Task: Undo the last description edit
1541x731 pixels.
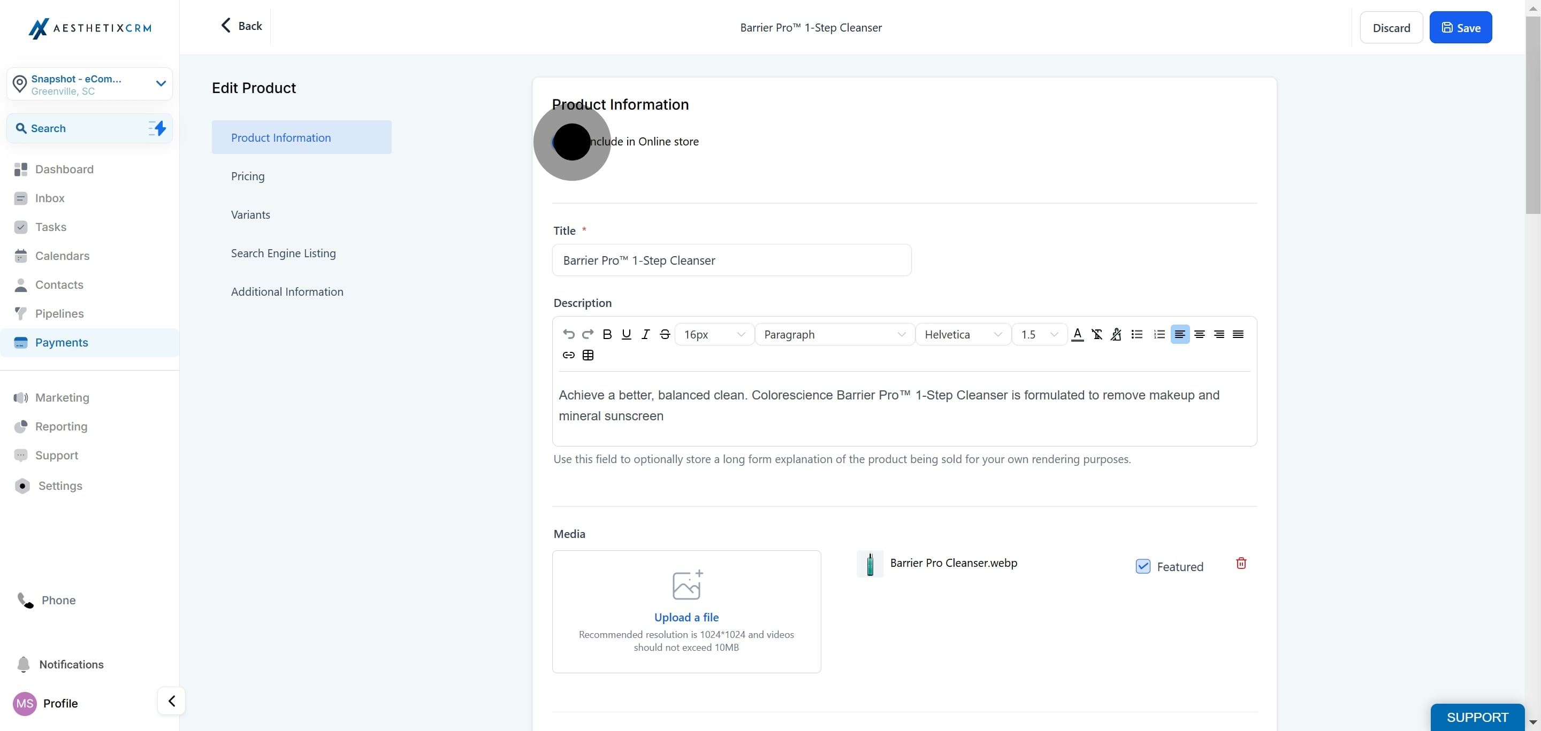Action: click(568, 334)
